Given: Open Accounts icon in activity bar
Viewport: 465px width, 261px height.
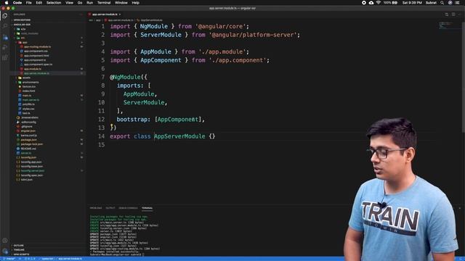Looking at the screenshot, I should pyautogui.click(x=5, y=241).
